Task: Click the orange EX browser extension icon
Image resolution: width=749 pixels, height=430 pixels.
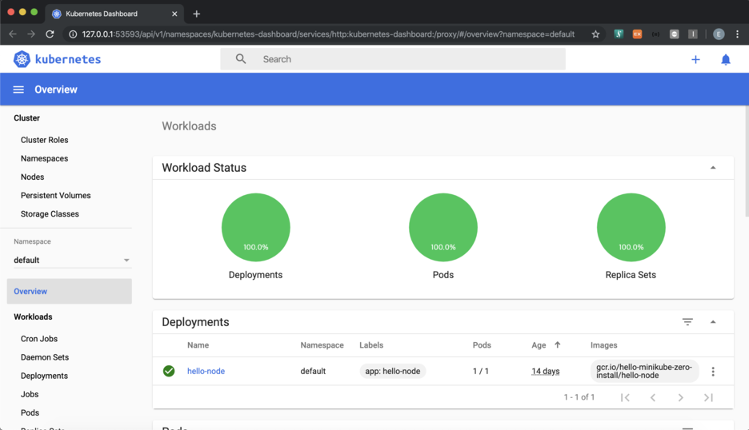Action: coord(637,34)
